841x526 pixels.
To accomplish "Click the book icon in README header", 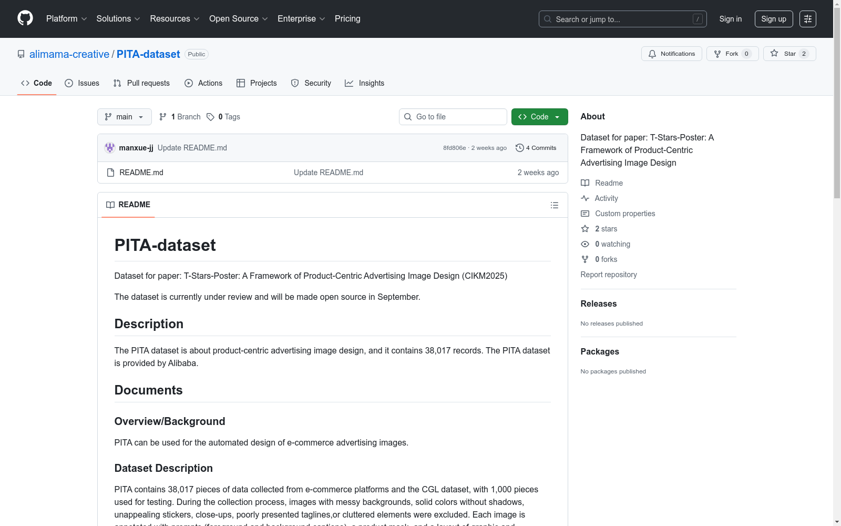I will pyautogui.click(x=110, y=205).
